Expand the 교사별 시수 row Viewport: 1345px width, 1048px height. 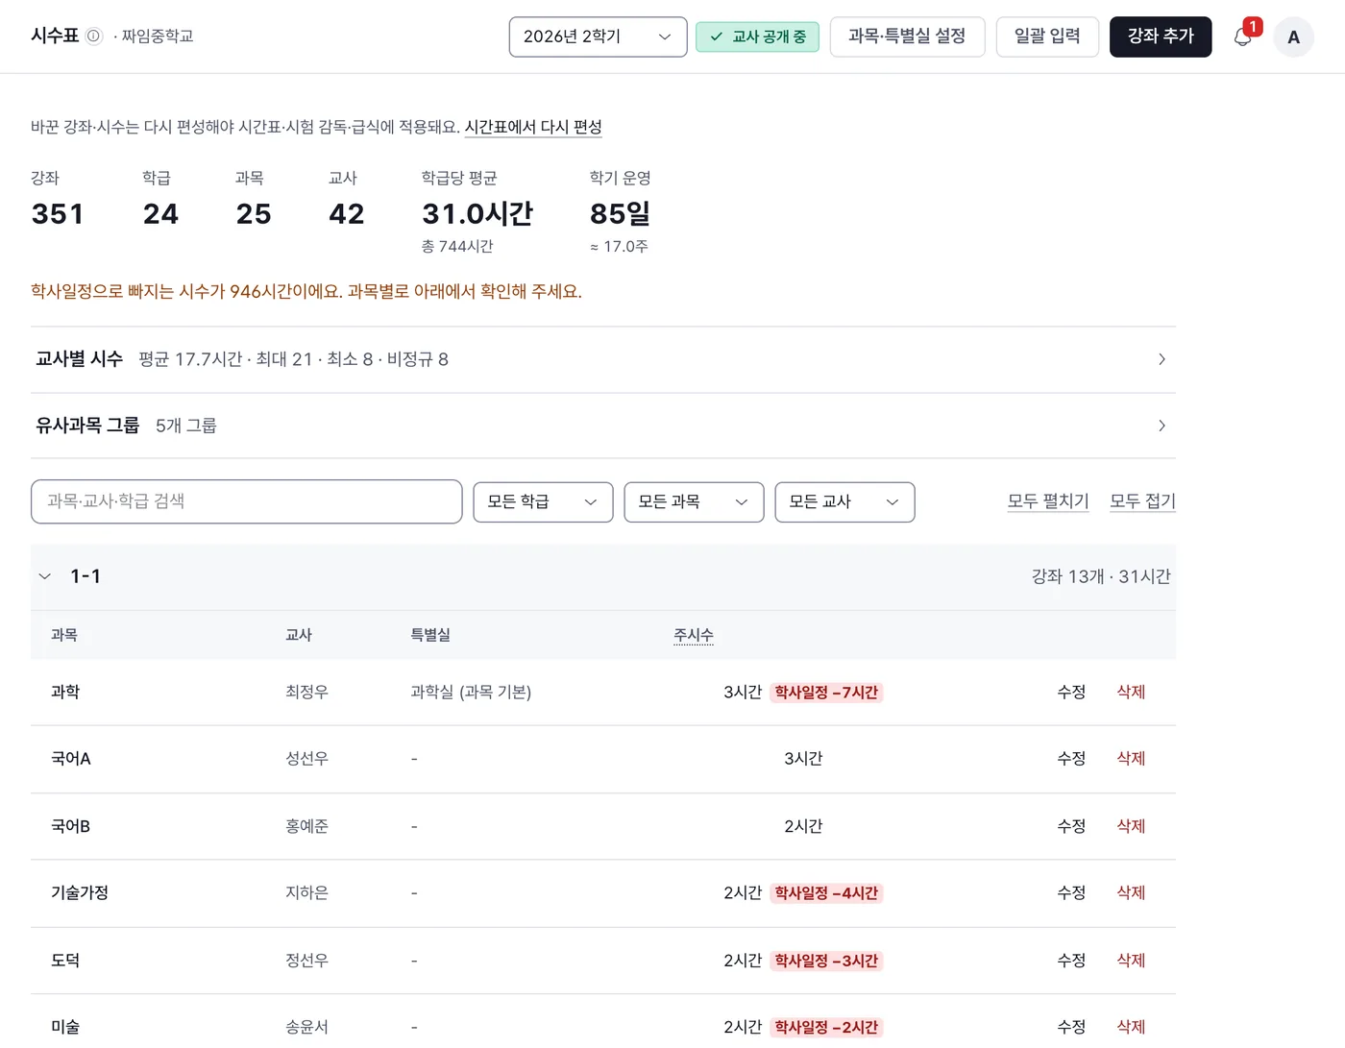tap(603, 359)
